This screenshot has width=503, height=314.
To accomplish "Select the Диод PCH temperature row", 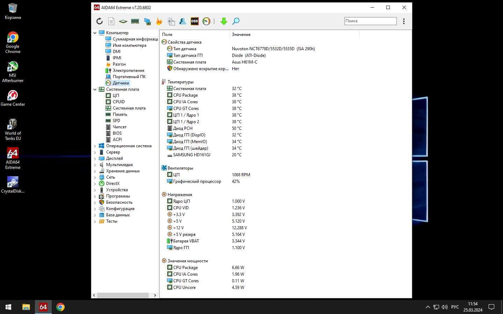I will [x=285, y=128].
